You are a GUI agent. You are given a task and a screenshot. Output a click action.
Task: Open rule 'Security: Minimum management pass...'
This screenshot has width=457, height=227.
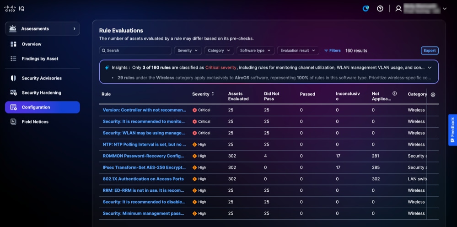(143, 213)
